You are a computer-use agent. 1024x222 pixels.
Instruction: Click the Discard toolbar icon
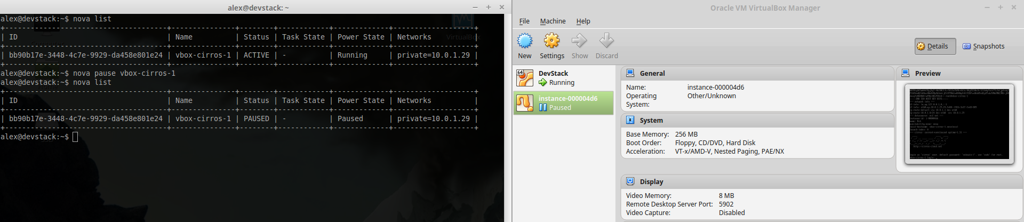606,41
